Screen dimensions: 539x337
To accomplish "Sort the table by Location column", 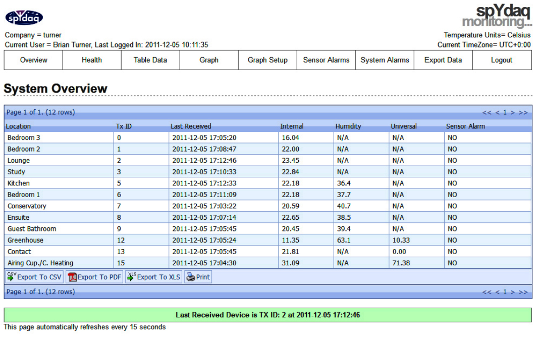I will 18,126.
